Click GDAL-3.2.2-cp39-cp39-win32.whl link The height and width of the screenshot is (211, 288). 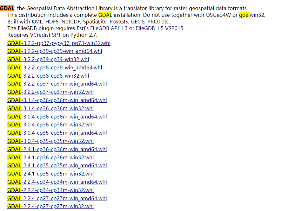pyautogui.click(x=48, y=59)
